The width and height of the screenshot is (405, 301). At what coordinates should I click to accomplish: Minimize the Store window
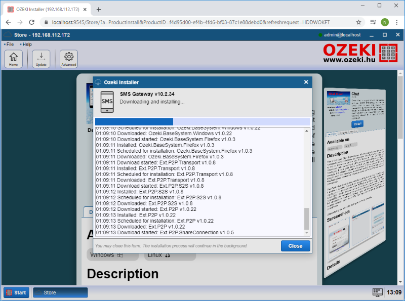[x=372, y=35]
